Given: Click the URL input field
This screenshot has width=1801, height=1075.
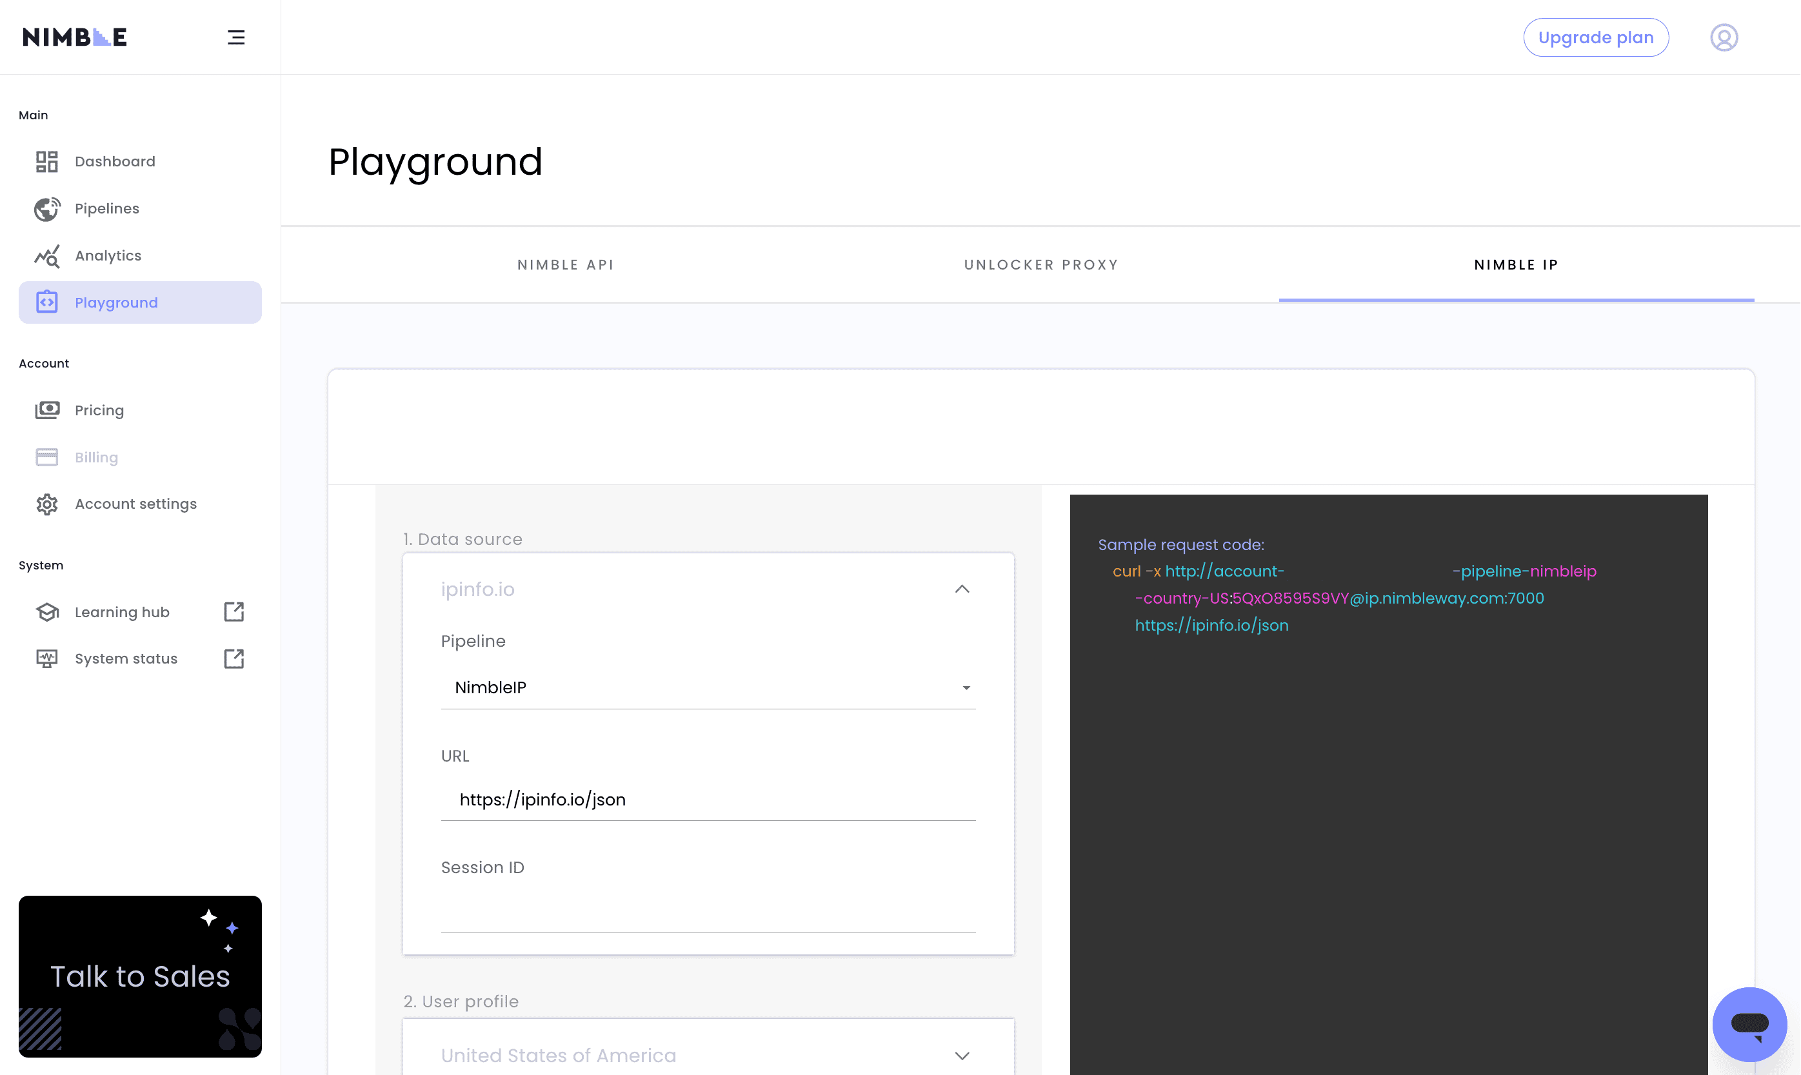Looking at the screenshot, I should tap(708, 800).
